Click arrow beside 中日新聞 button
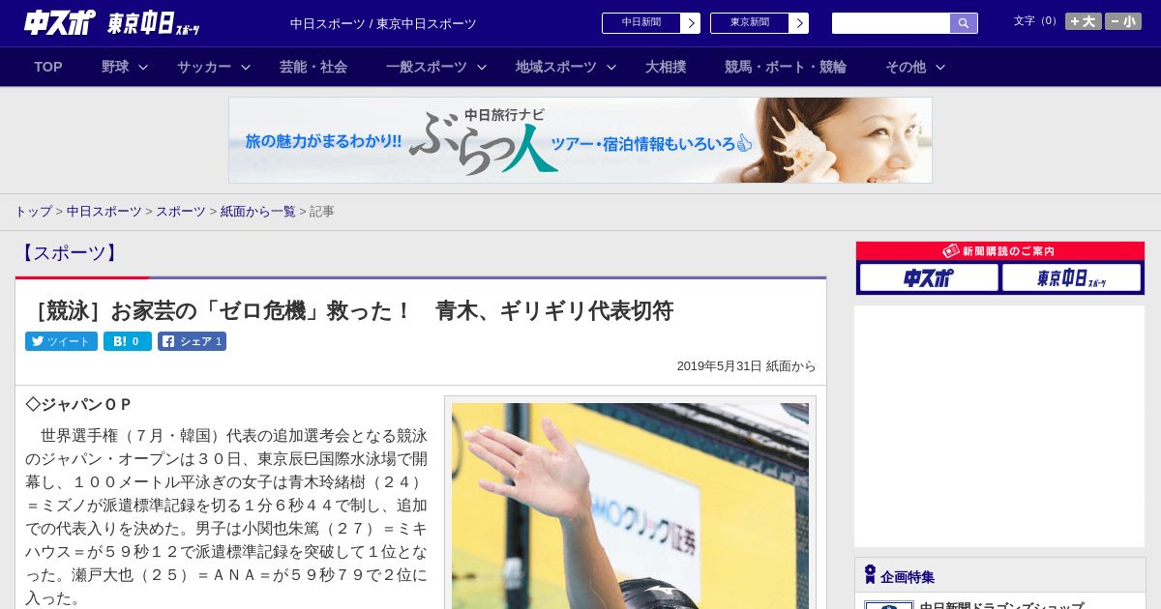Viewport: 1161px width, 609px height. (691, 23)
